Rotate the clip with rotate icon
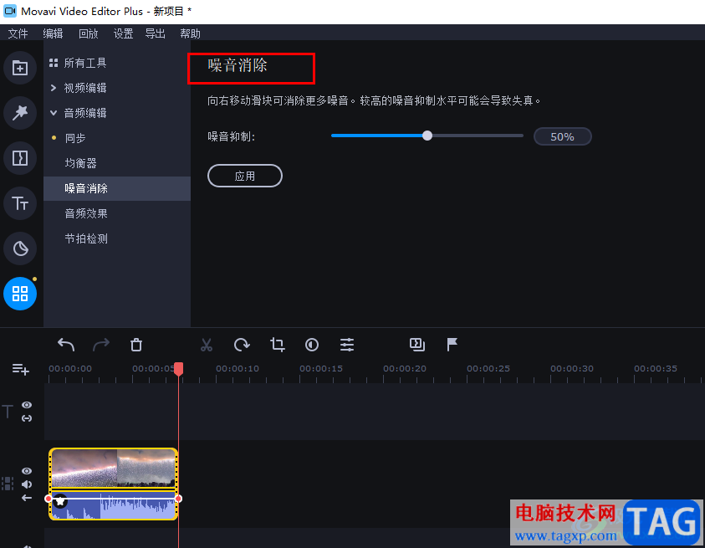Viewport: 705px width, 548px height. (x=242, y=345)
